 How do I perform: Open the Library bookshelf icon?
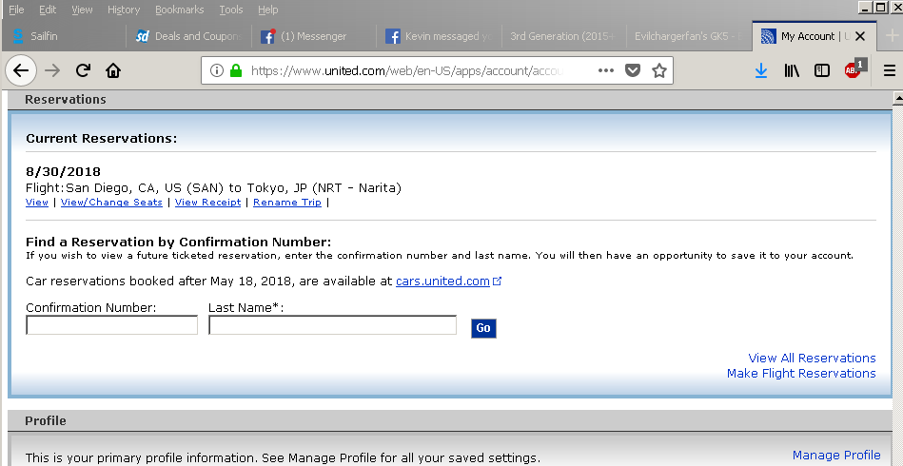point(792,70)
